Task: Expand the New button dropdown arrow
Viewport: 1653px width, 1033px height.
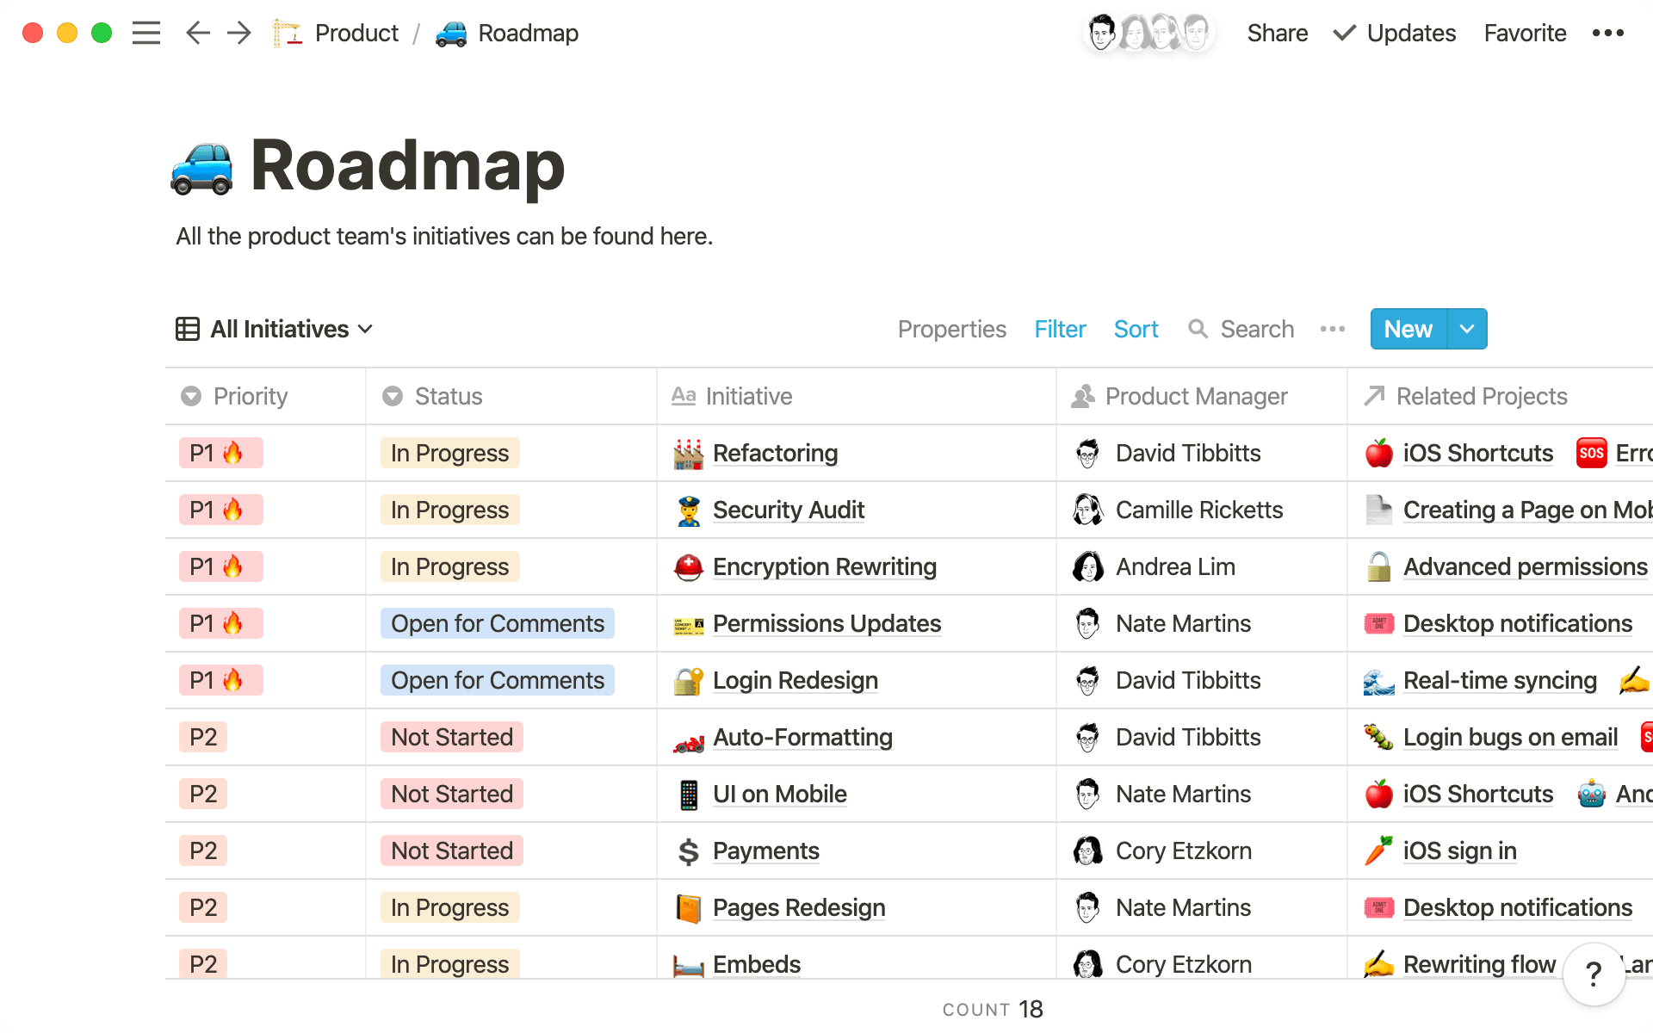Action: (x=1467, y=329)
